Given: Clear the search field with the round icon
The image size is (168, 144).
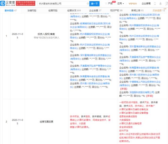Looking at the screenshot, I should tap(88, 4).
